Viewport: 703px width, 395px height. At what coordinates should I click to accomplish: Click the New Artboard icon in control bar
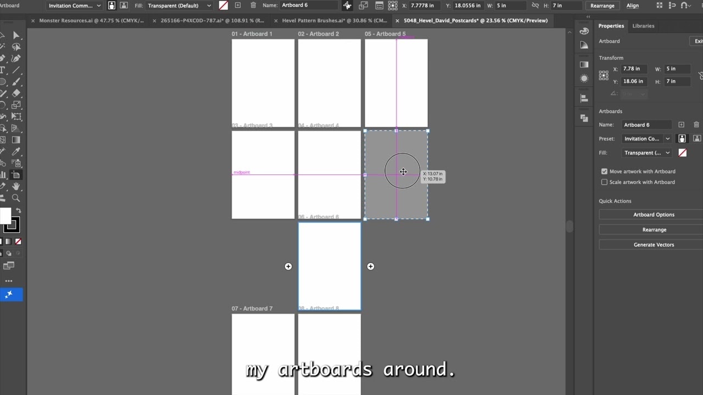pyautogui.click(x=238, y=5)
